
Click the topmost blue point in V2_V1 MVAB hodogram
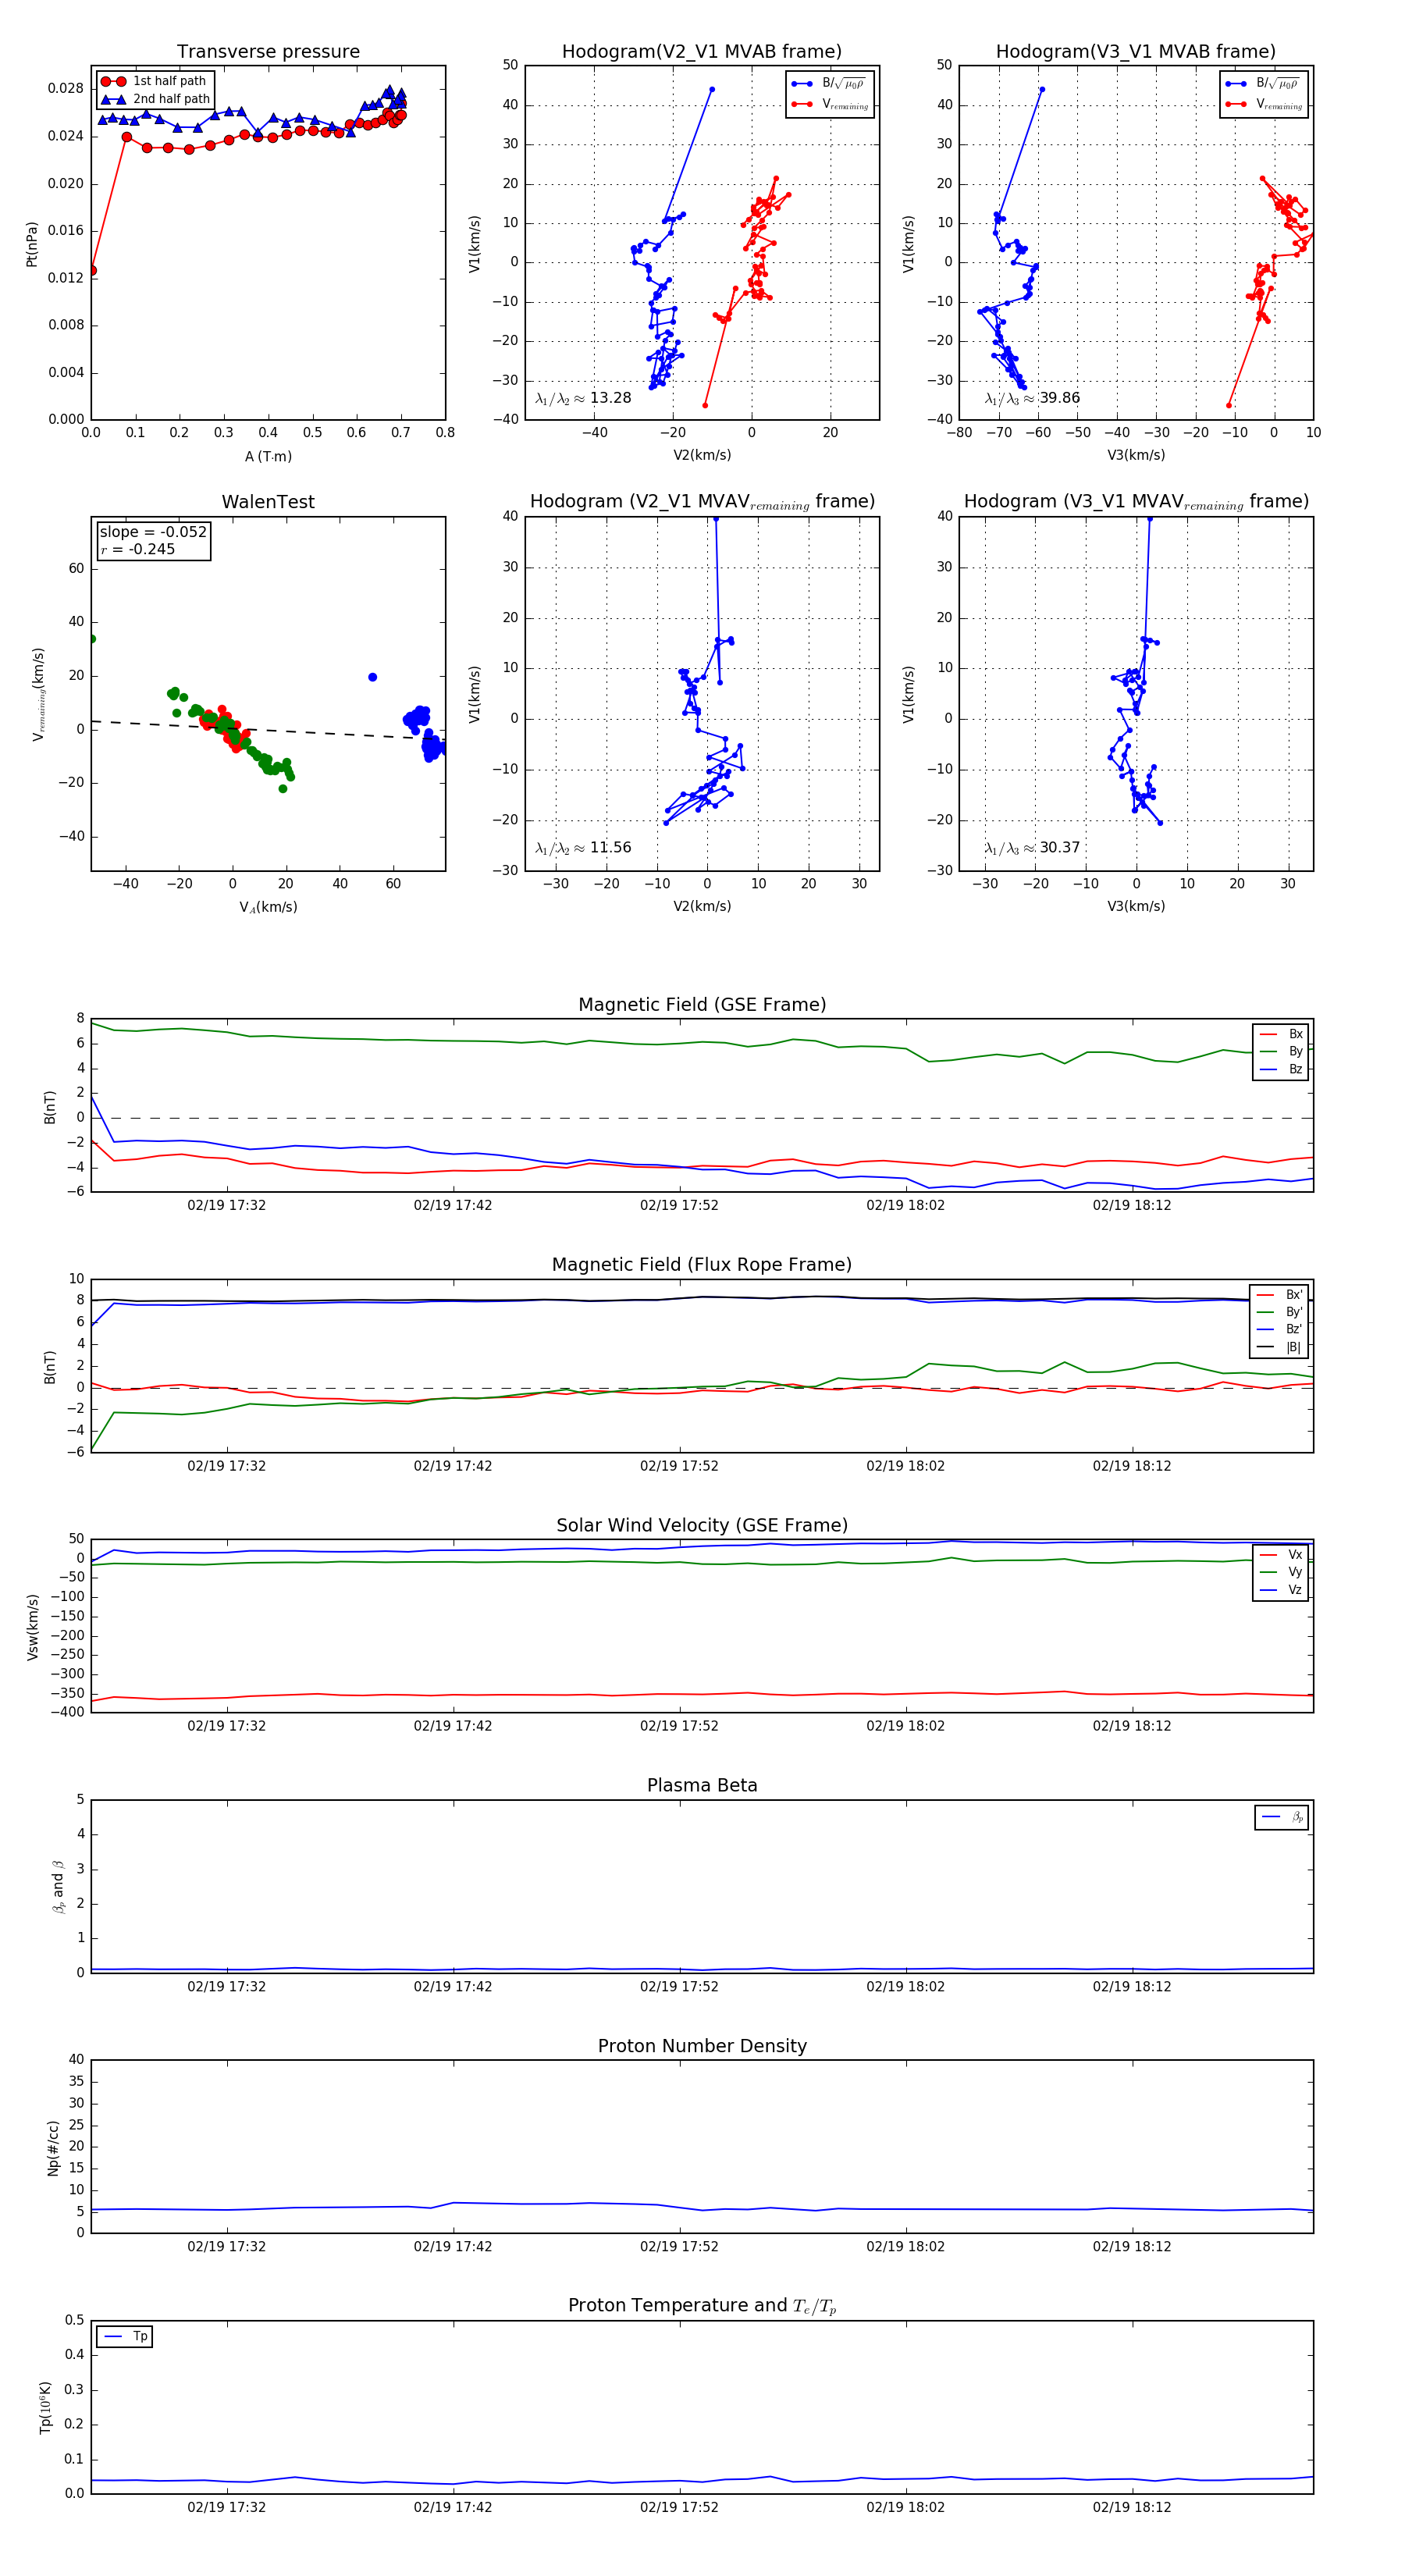[x=712, y=89]
